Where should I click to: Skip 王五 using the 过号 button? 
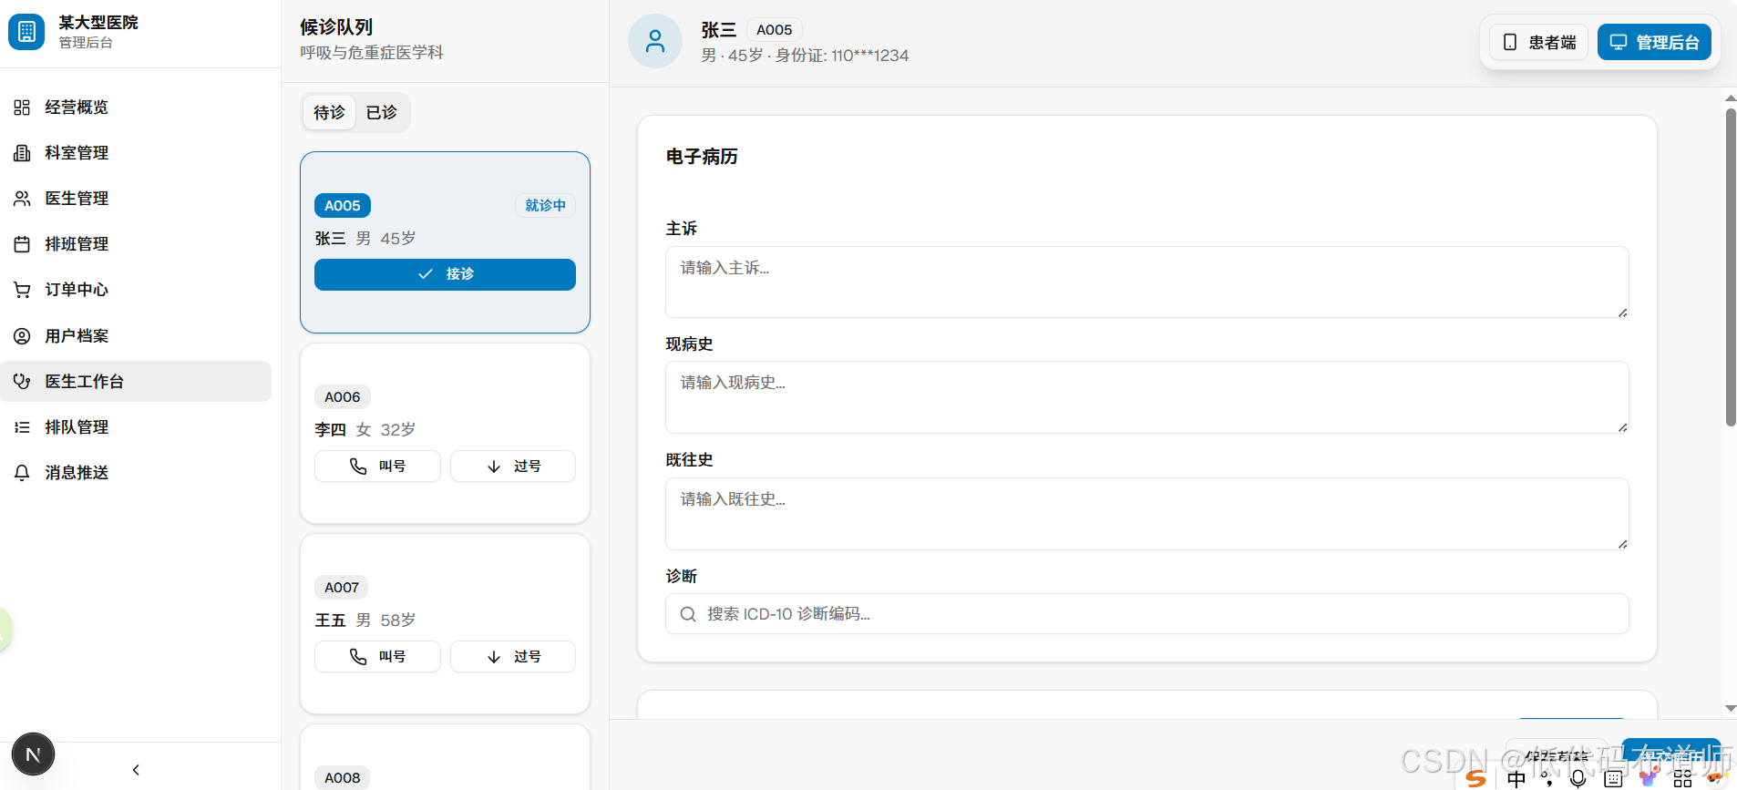[x=513, y=656]
